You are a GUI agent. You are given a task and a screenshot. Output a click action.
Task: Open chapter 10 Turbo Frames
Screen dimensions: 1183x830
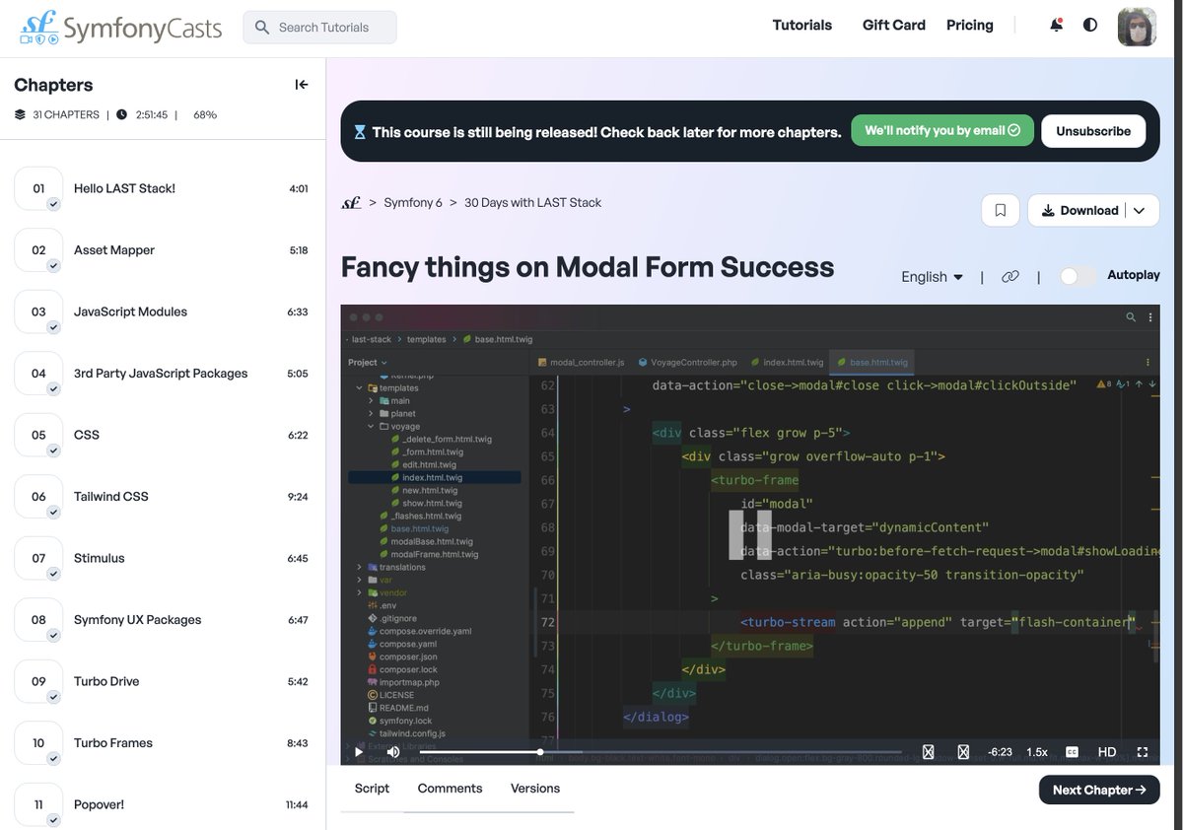tap(162, 743)
